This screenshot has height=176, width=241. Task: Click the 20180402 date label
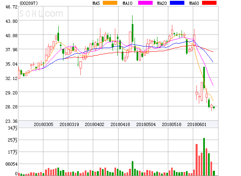(x=94, y=124)
